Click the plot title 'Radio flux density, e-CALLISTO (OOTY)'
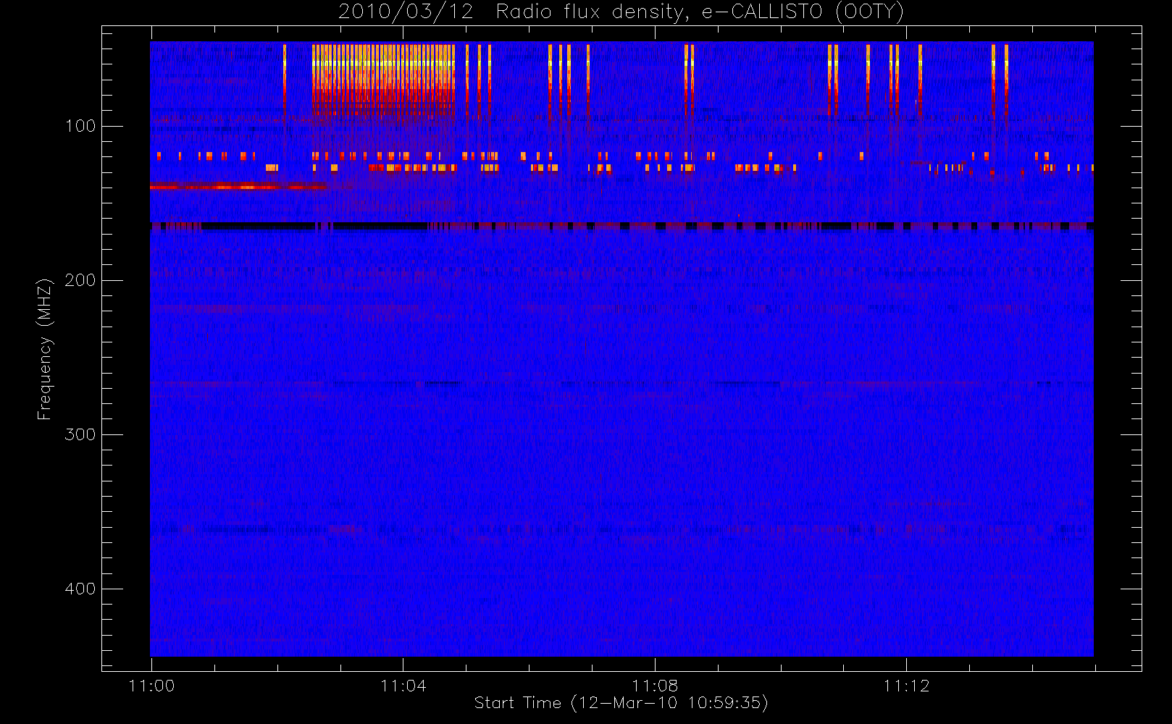 click(x=700, y=12)
